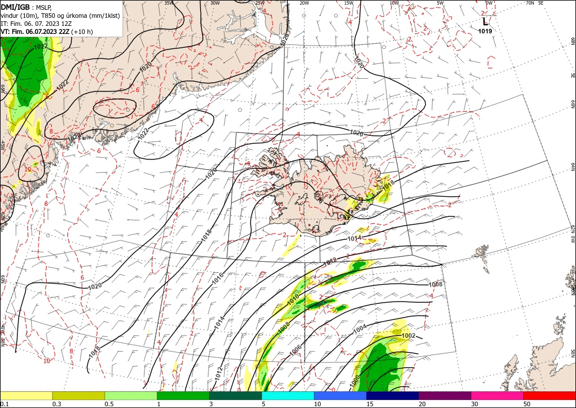Click the '0.1' legend scale value

pos(3,404)
